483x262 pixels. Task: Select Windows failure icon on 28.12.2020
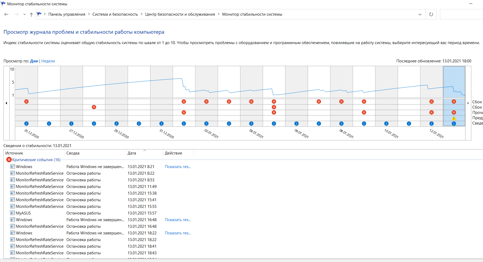(94, 107)
